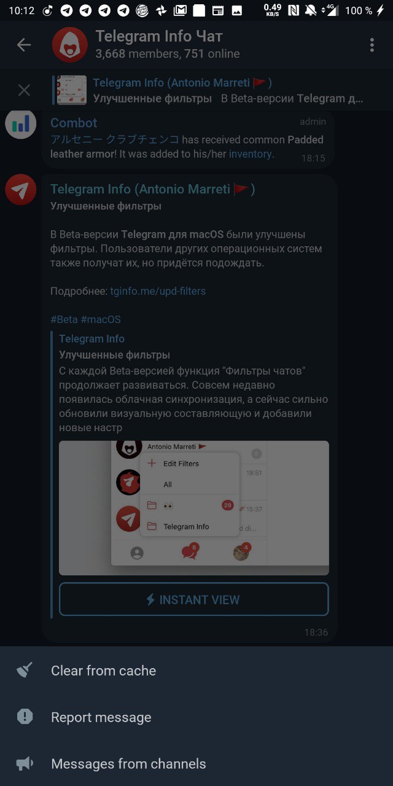Dismiss pinned message with X icon
Image resolution: width=393 pixels, height=786 pixels.
(24, 91)
